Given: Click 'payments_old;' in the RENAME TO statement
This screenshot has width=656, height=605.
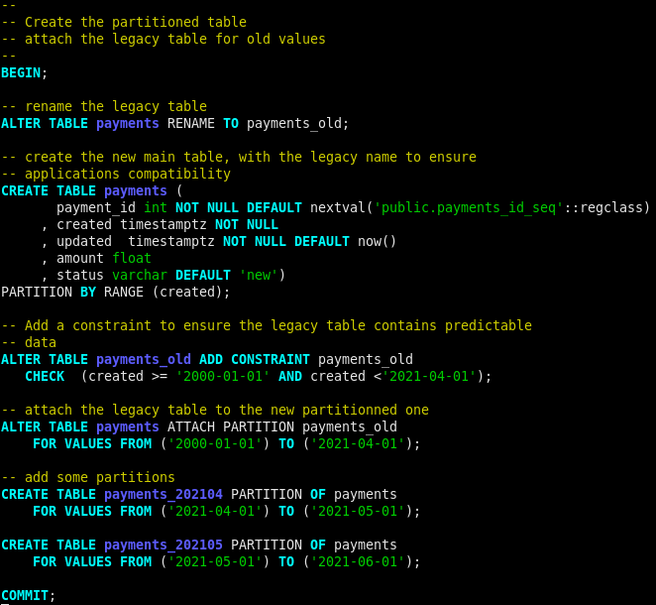Looking at the screenshot, I should (x=297, y=124).
